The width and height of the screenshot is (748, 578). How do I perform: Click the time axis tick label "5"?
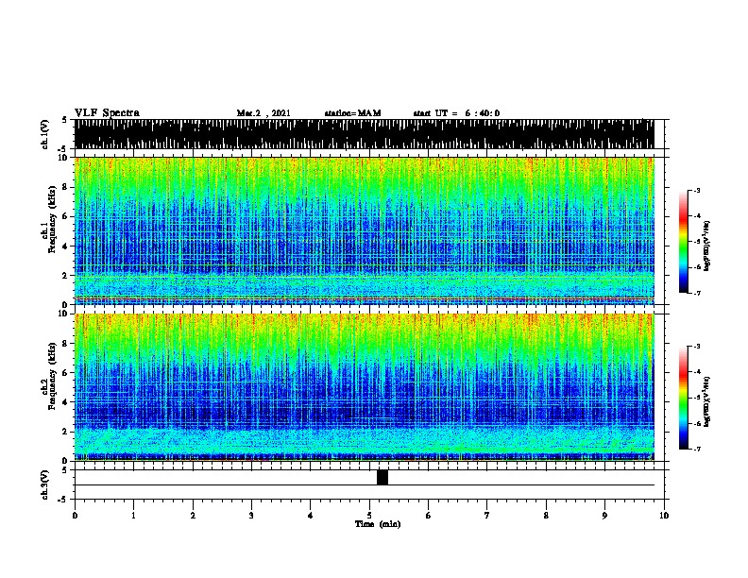(x=369, y=516)
